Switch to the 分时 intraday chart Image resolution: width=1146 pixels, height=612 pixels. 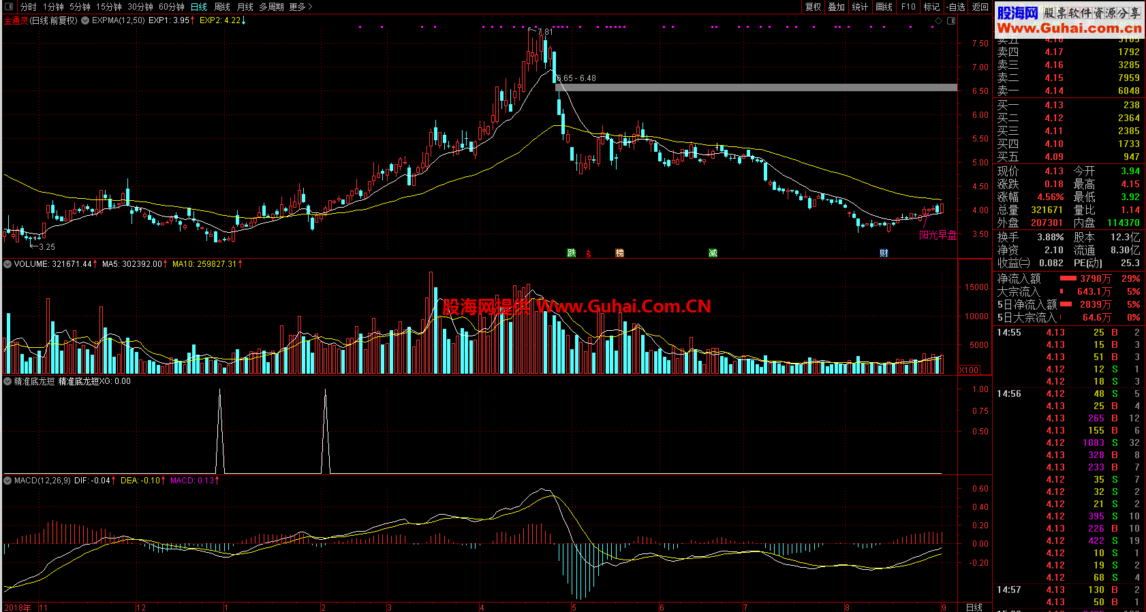coord(29,7)
